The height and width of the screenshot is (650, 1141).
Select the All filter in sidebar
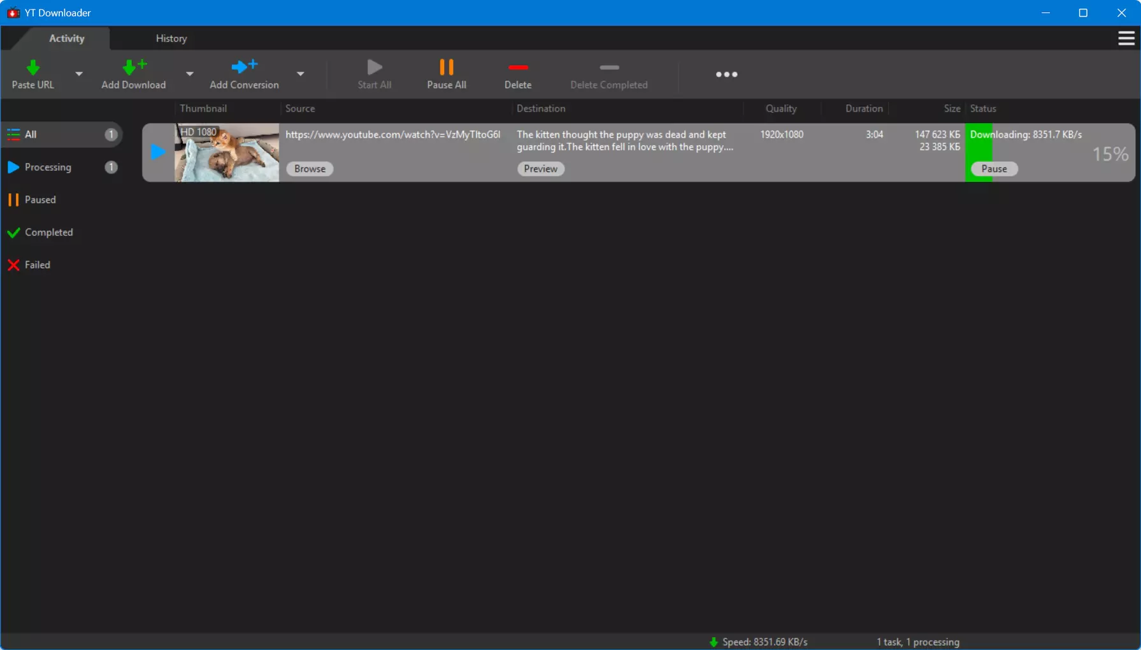(62, 134)
